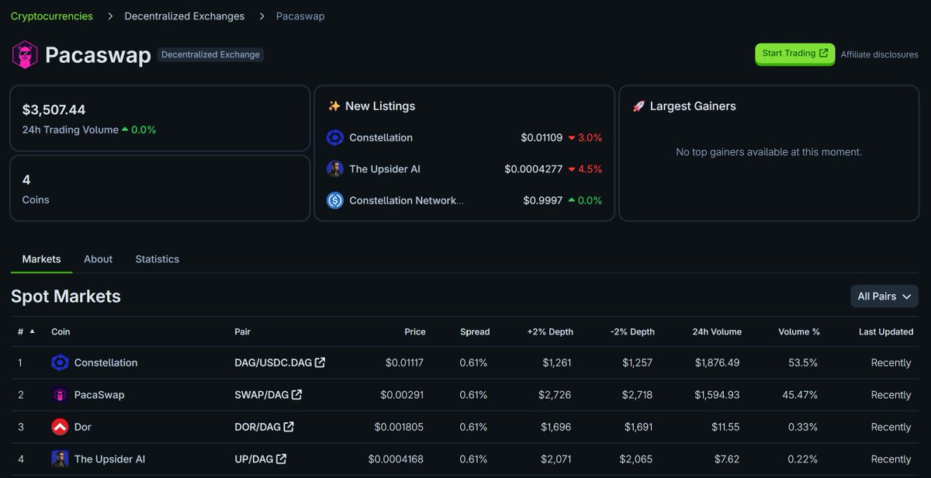This screenshot has height=478, width=931.
Task: Click The Upsider AI icon in the markets table
Action: [x=60, y=459]
